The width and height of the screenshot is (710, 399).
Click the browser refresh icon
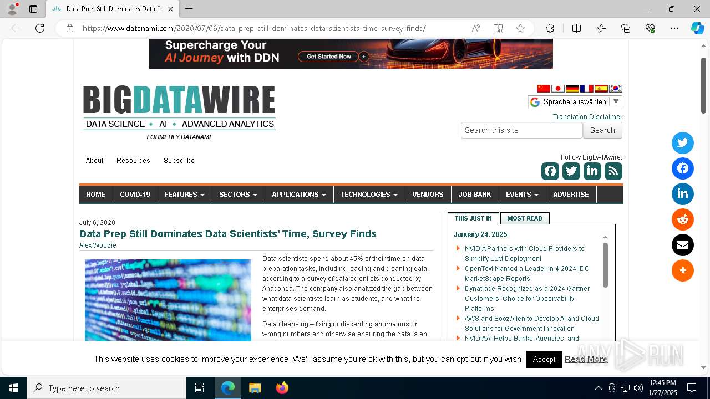[40, 28]
